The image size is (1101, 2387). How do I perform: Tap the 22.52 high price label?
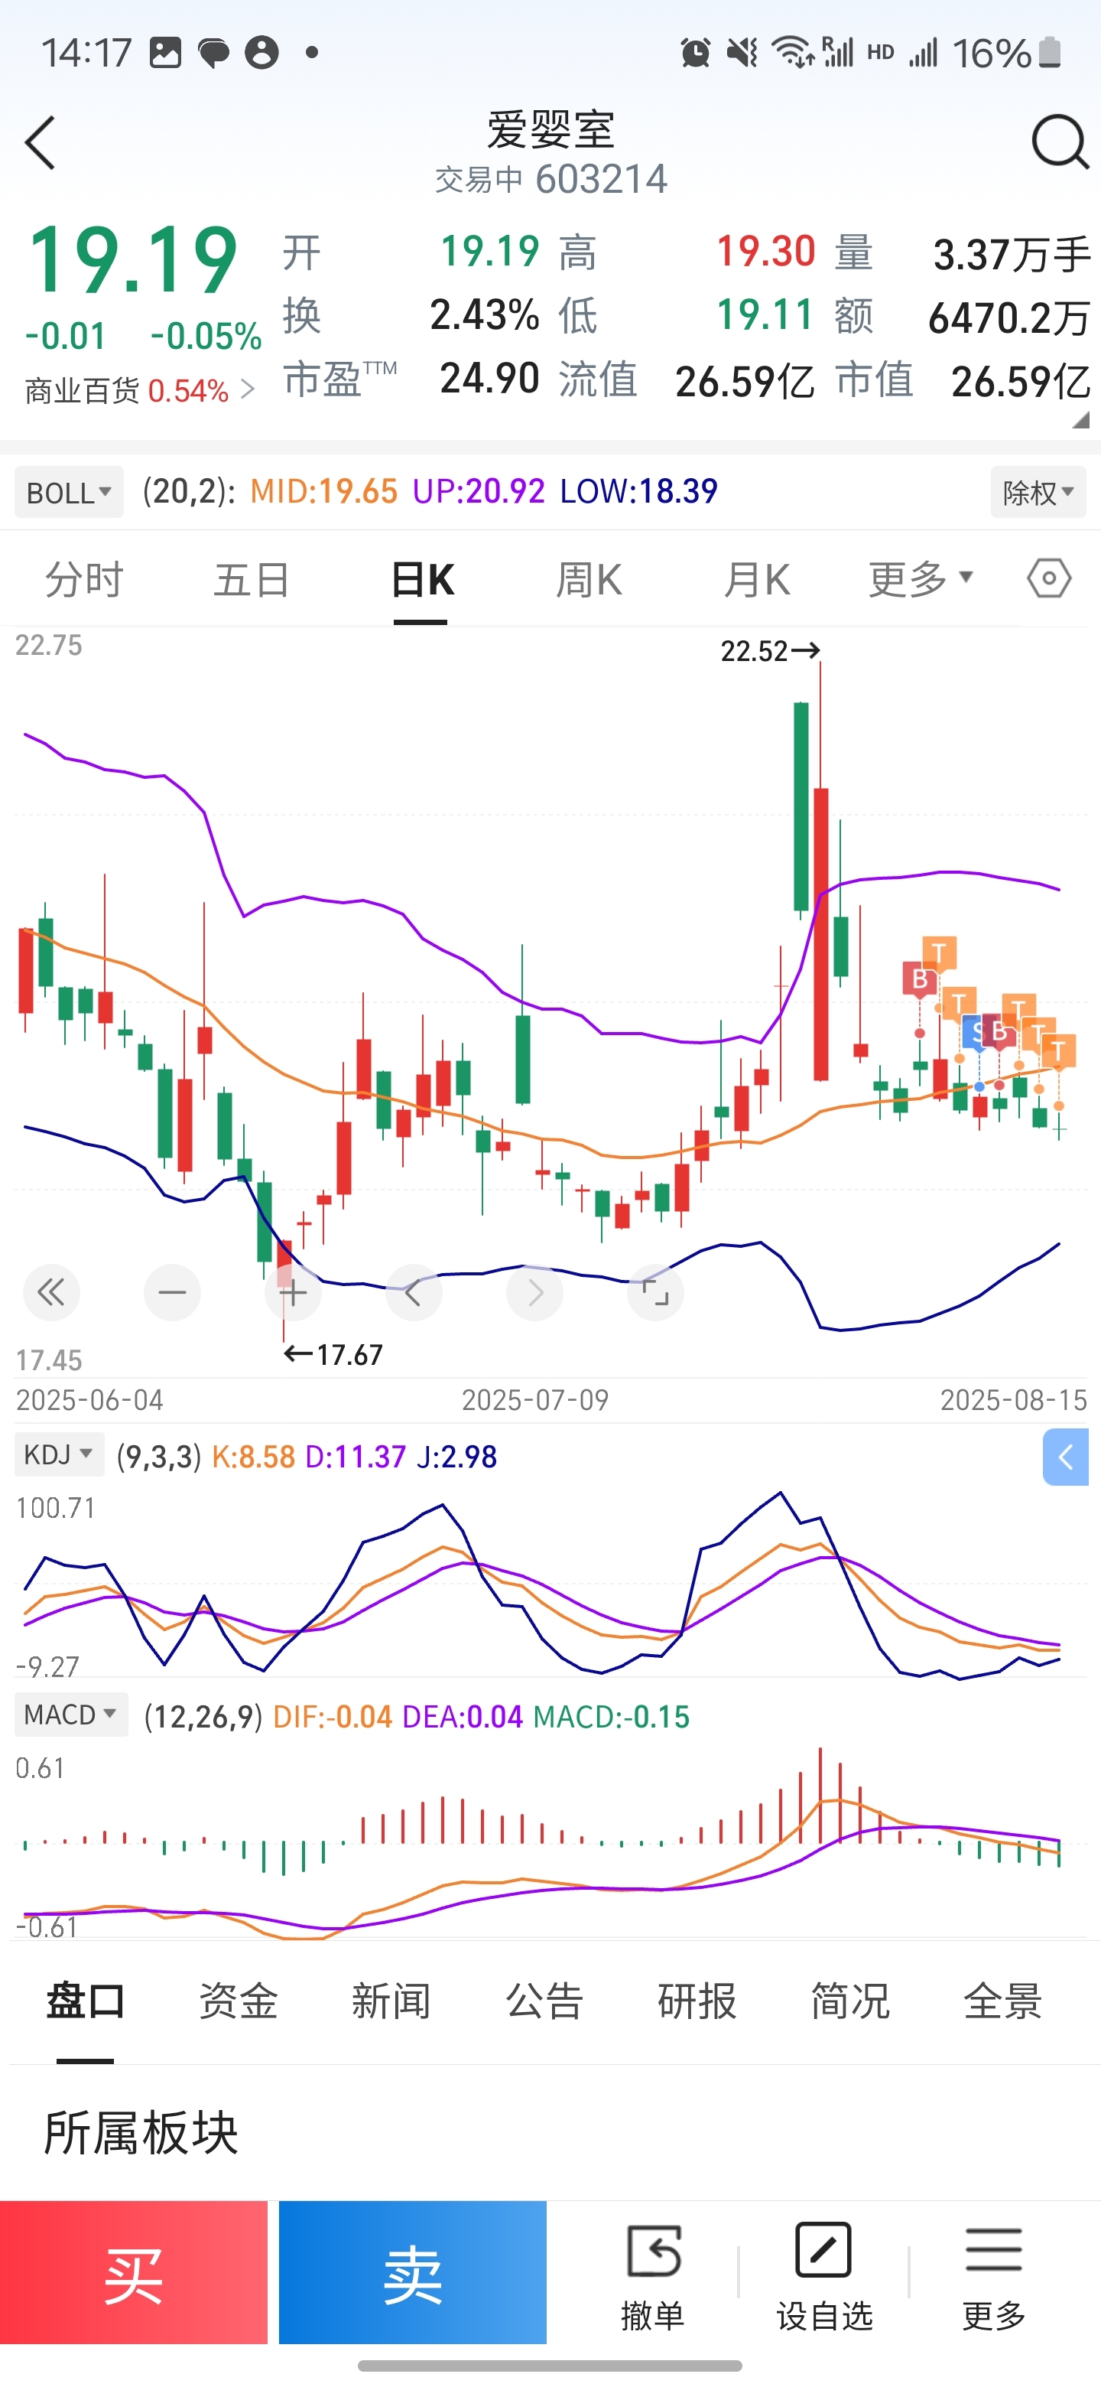(x=769, y=651)
